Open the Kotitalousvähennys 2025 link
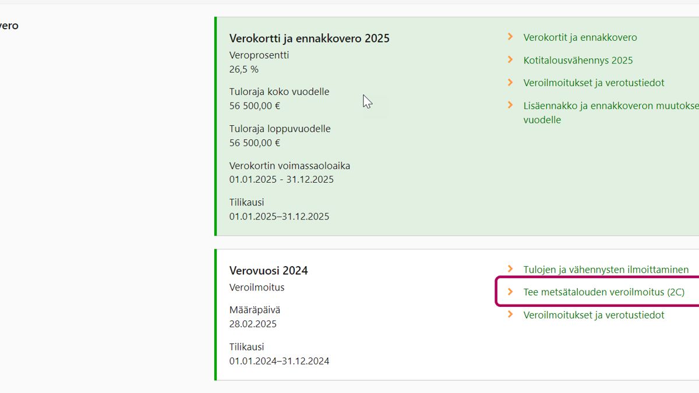The width and height of the screenshot is (699, 393). click(578, 60)
